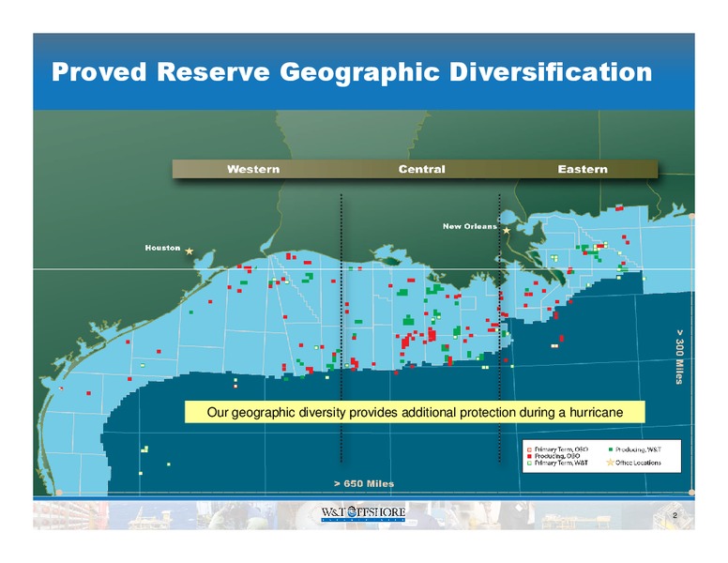The width and height of the screenshot is (728, 563).
Task: Click the W&T Offshore logo
Action: [363, 513]
